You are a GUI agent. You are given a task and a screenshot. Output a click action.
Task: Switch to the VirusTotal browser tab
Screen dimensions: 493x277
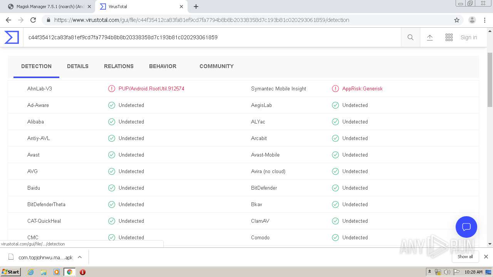tap(141, 7)
